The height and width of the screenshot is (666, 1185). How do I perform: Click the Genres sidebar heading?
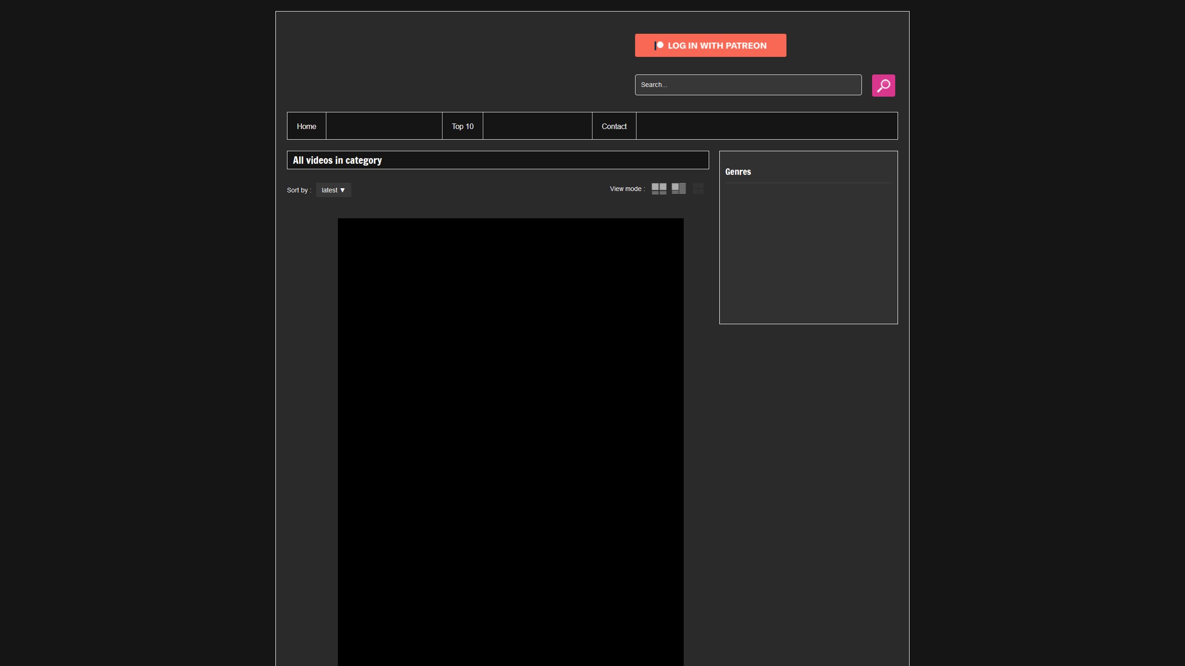738,172
